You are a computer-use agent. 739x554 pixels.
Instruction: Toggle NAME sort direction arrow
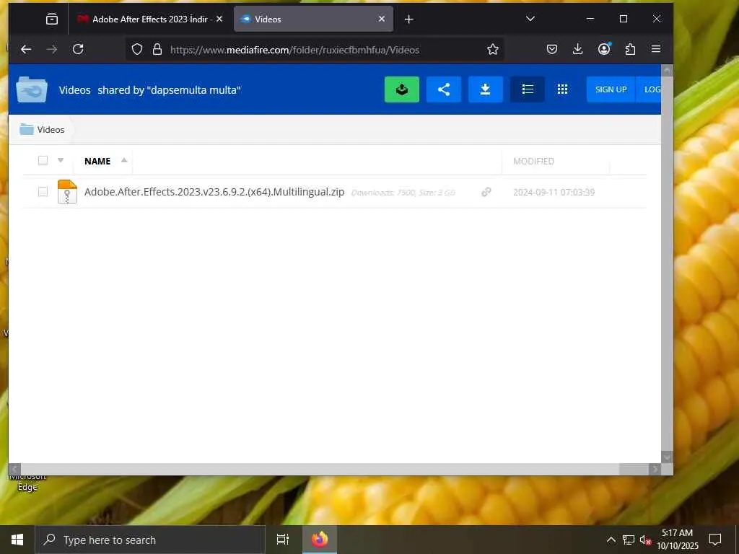(124, 160)
